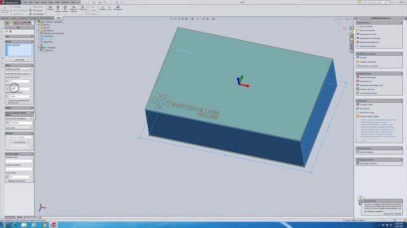Click the Program name field
The height and width of the screenshot is (228, 407).
coord(18,161)
